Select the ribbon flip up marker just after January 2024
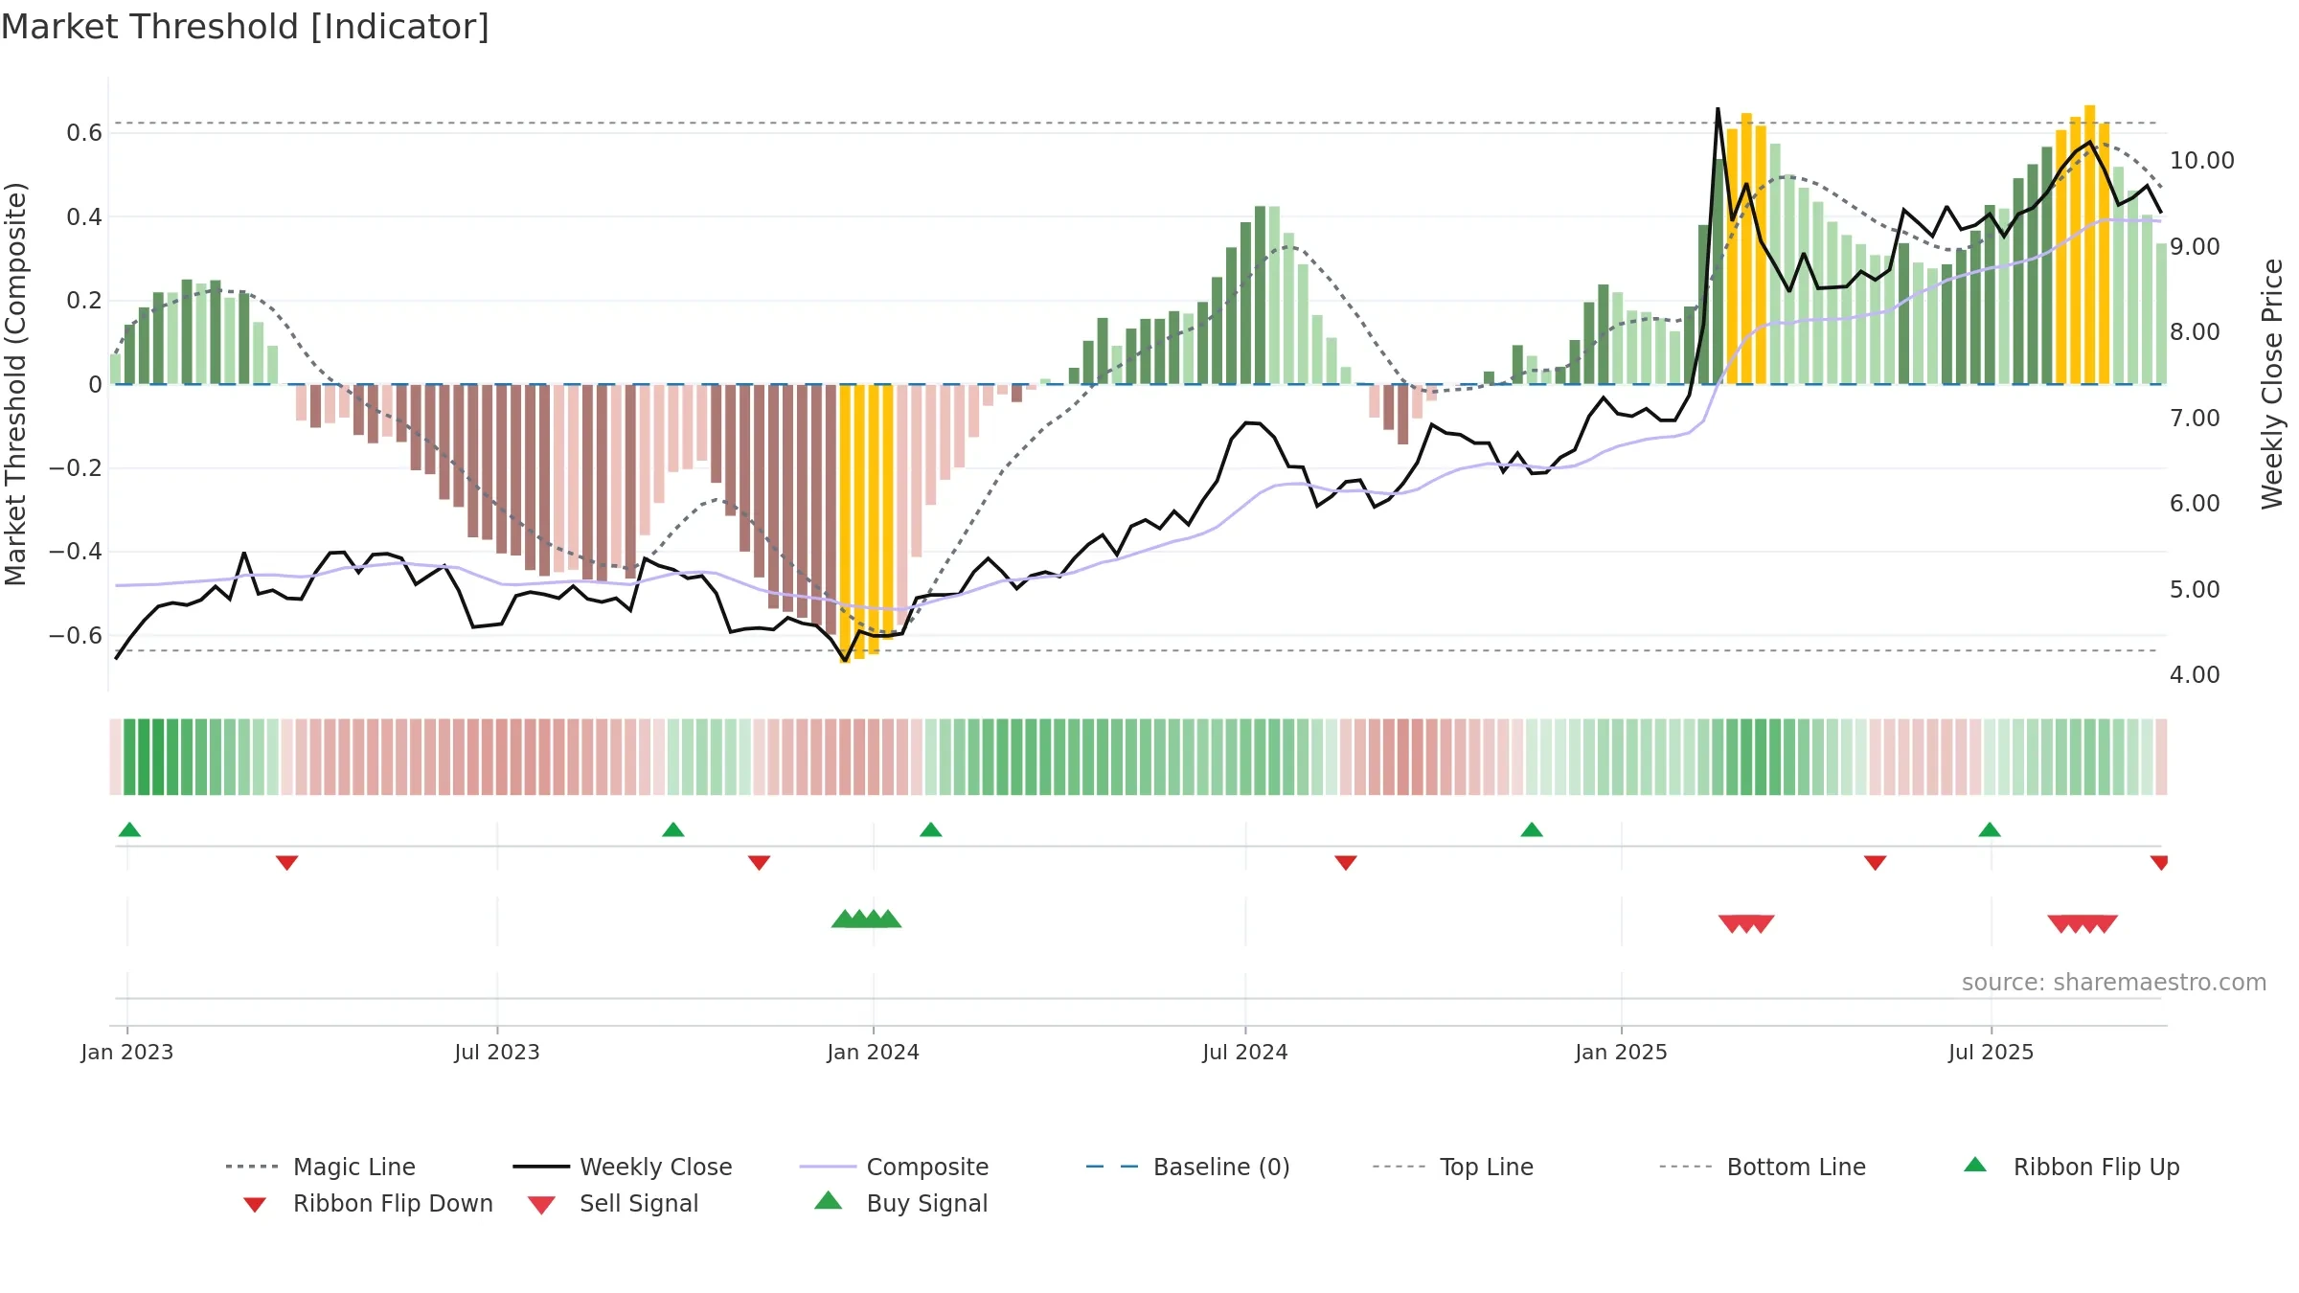 [931, 829]
